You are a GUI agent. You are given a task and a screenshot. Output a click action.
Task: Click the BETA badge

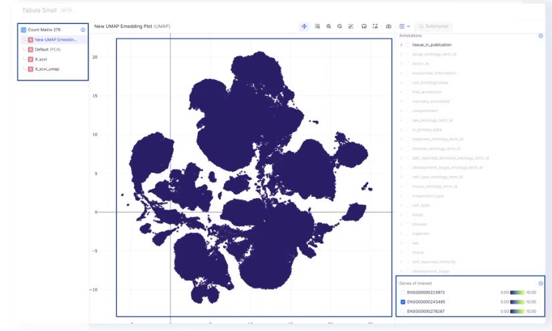point(67,11)
